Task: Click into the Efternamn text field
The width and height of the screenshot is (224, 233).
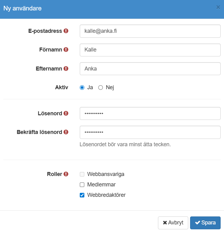Action: tap(150, 69)
